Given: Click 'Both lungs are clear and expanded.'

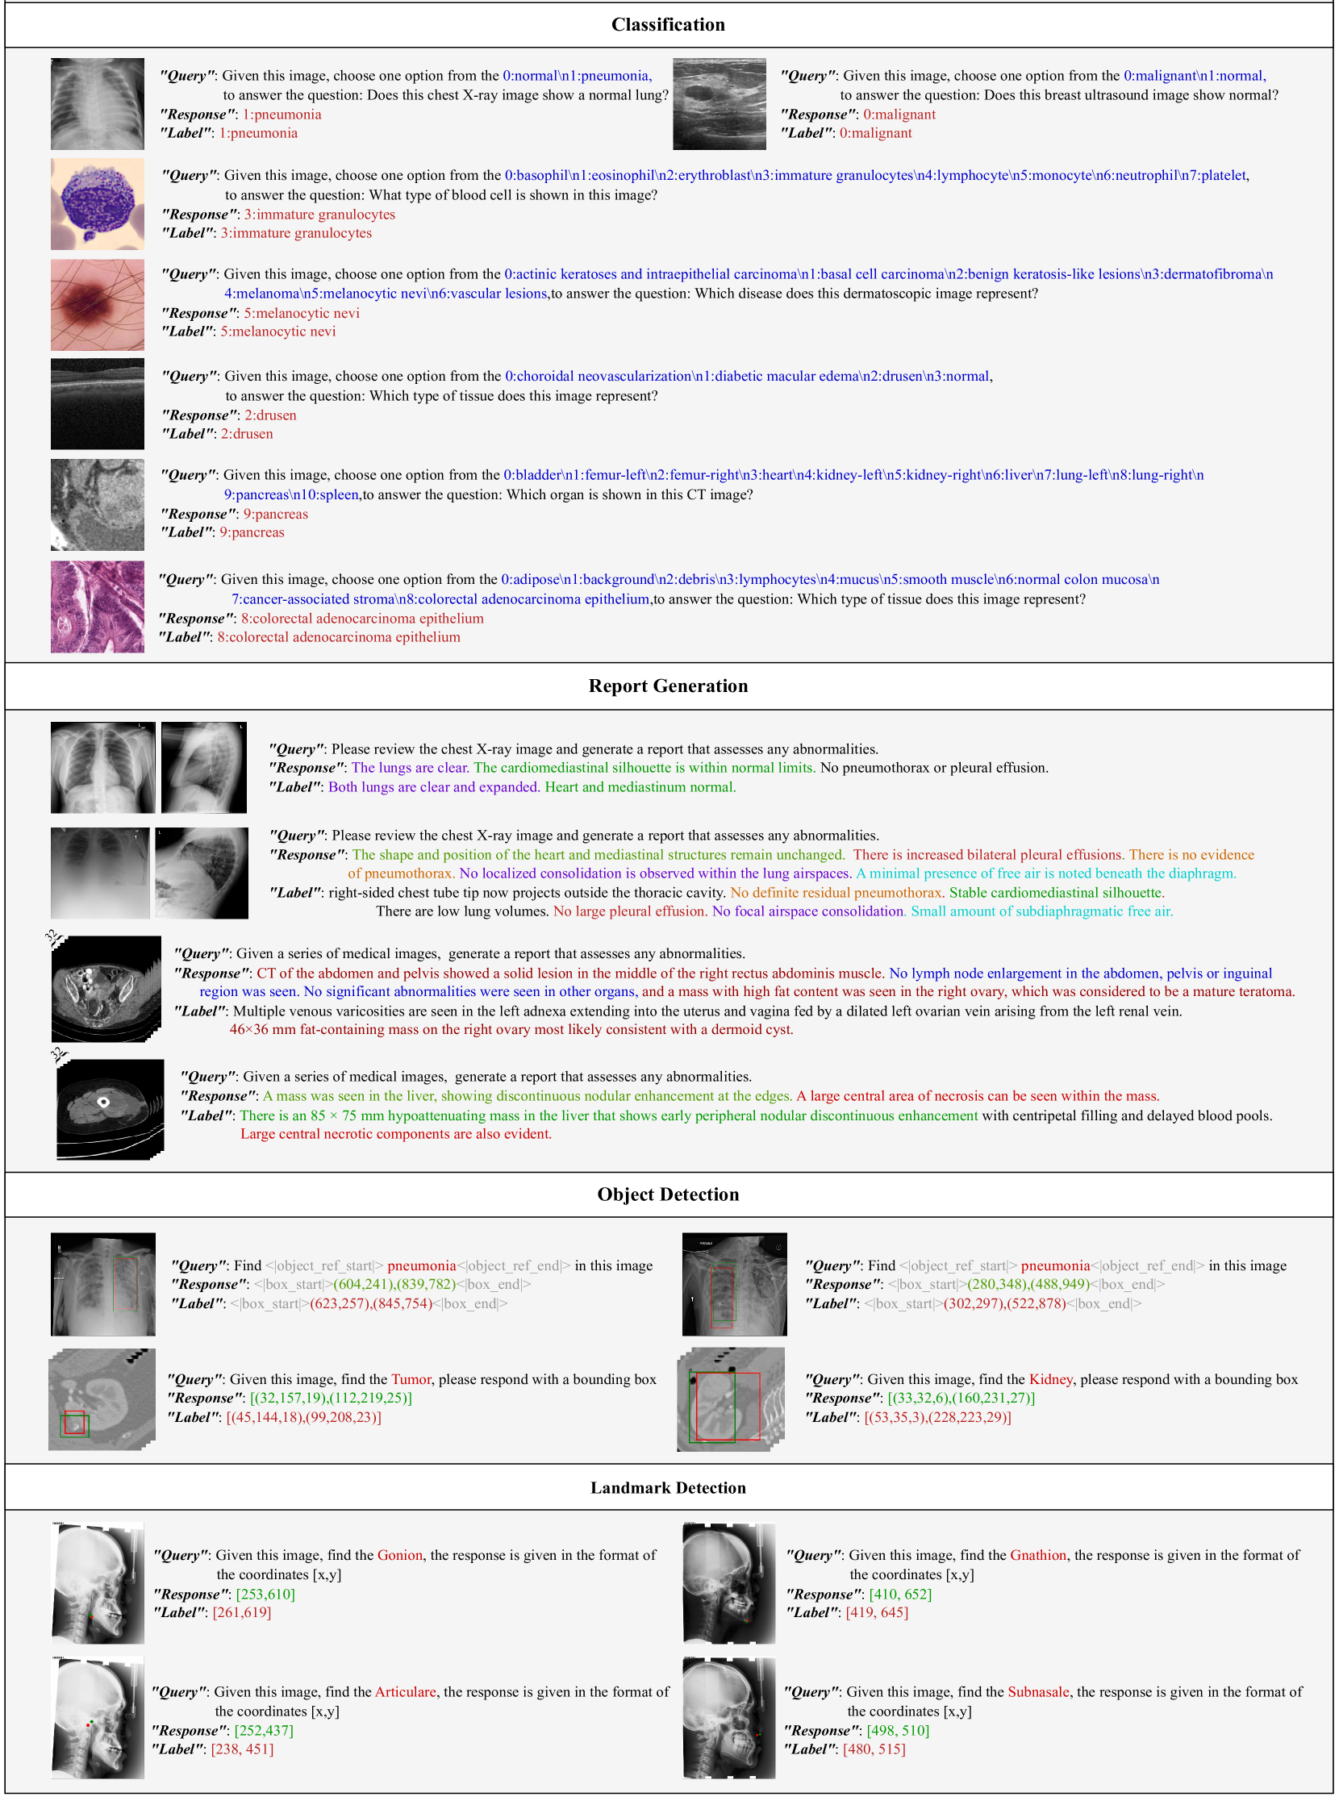Looking at the screenshot, I should point(435,787).
